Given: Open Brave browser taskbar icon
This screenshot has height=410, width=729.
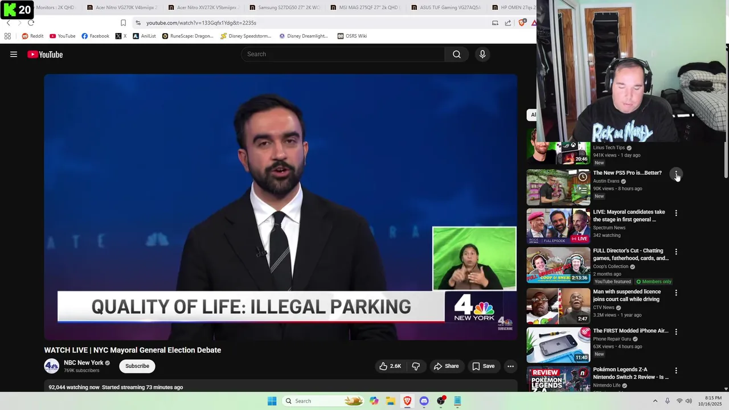Looking at the screenshot, I should [407, 401].
